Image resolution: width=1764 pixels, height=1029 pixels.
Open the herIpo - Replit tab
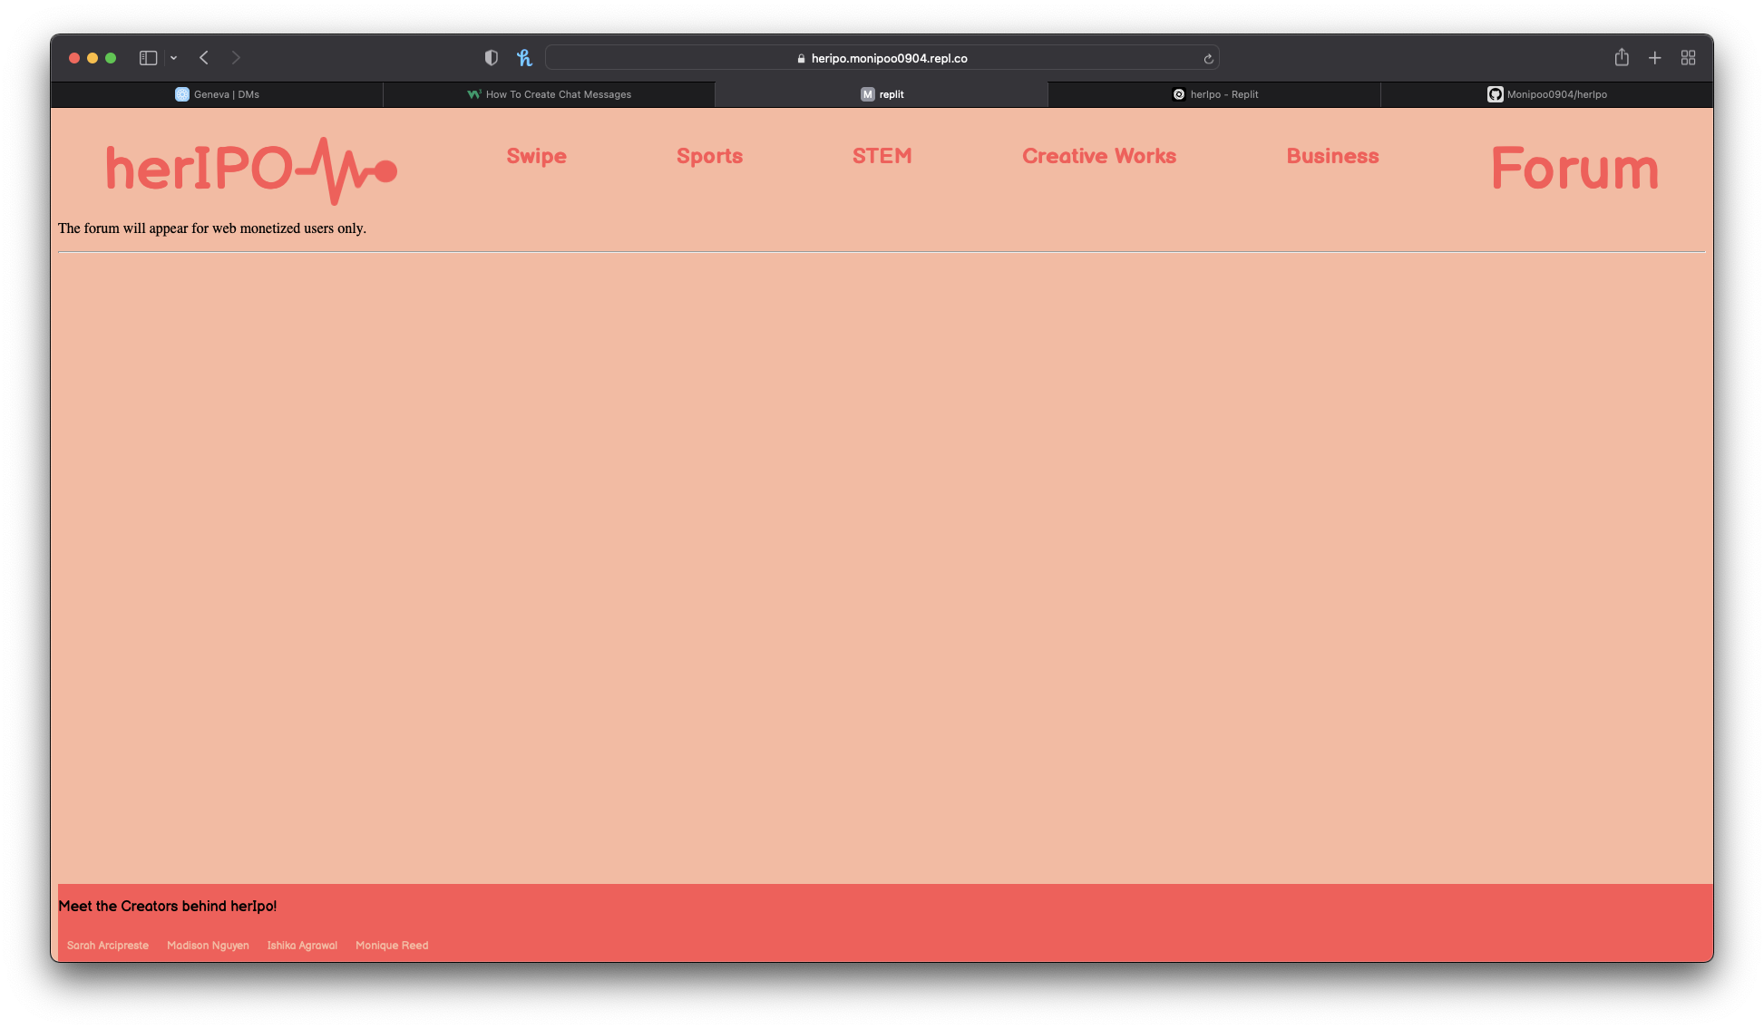(x=1214, y=94)
